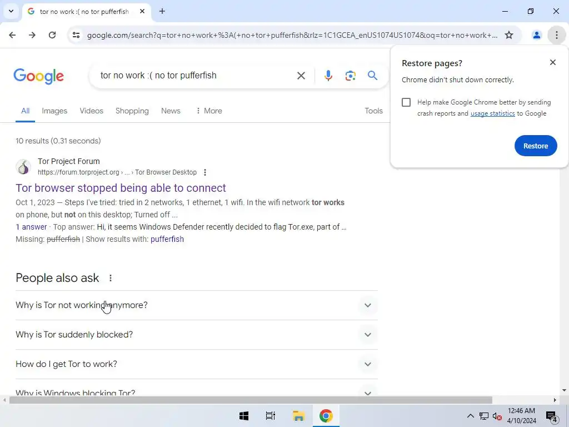The image size is (569, 427).
Task: Show results including pufferfish link
Action: tap(167, 239)
